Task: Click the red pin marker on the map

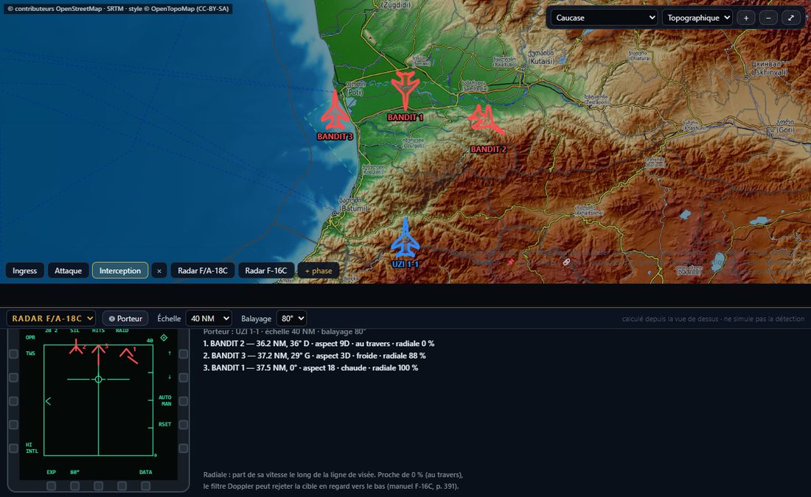Action: tap(510, 262)
